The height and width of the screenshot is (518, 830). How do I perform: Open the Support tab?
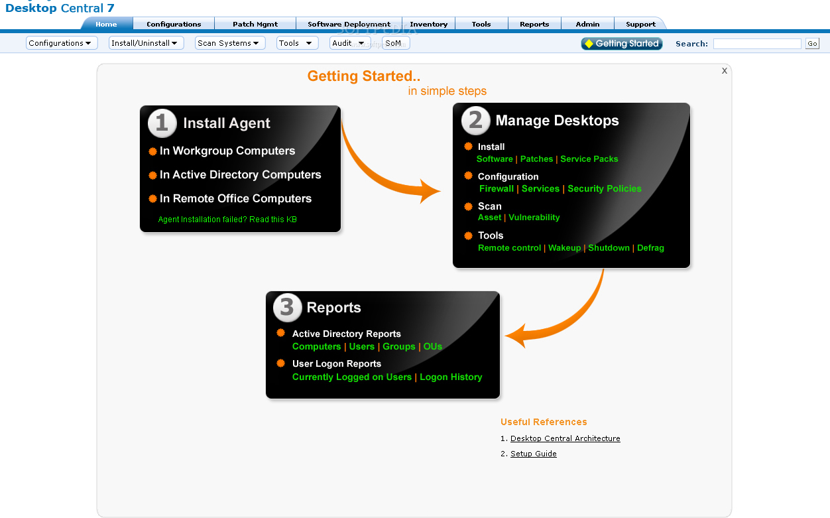(x=640, y=24)
